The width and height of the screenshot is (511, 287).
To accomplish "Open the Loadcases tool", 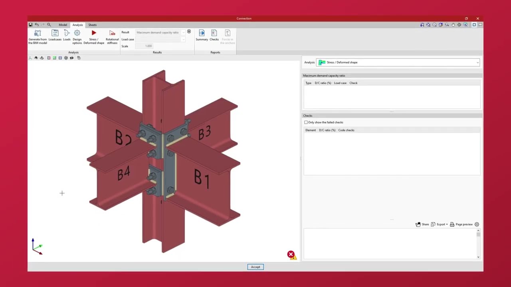I will coord(55,36).
